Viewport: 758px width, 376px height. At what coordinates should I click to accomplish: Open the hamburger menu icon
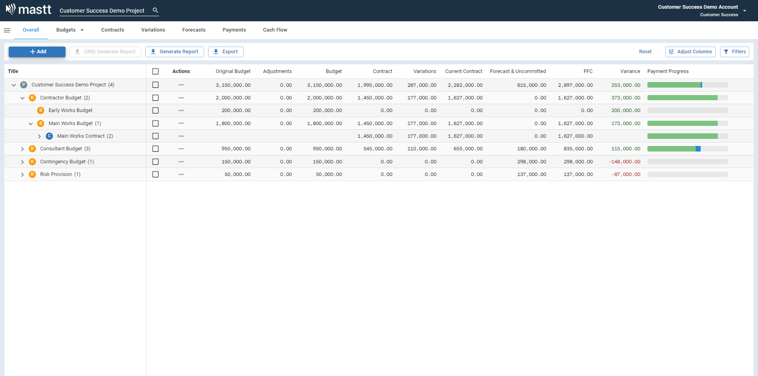tap(7, 30)
